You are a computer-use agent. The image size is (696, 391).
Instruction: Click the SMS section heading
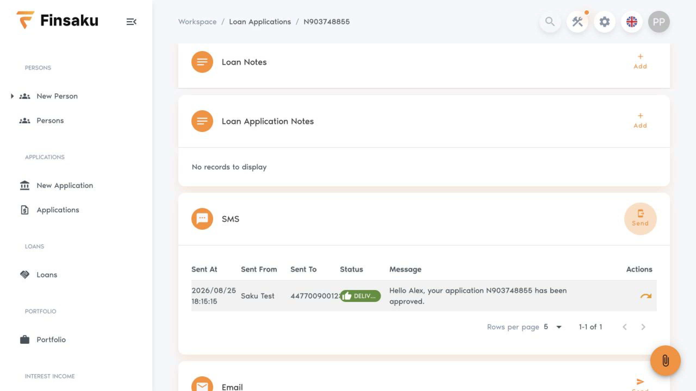pos(230,219)
